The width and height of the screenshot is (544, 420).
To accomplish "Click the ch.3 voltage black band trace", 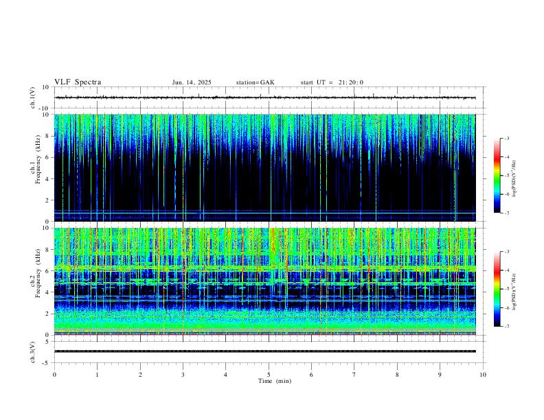I will click(x=264, y=351).
